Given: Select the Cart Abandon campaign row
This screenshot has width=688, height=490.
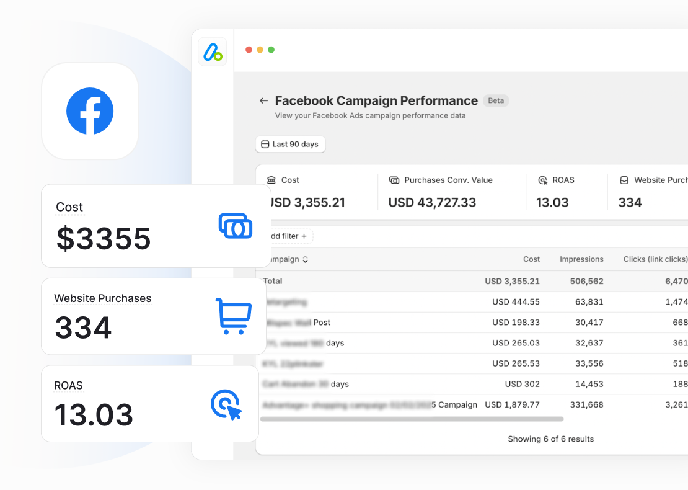Looking at the screenshot, I should (x=306, y=384).
